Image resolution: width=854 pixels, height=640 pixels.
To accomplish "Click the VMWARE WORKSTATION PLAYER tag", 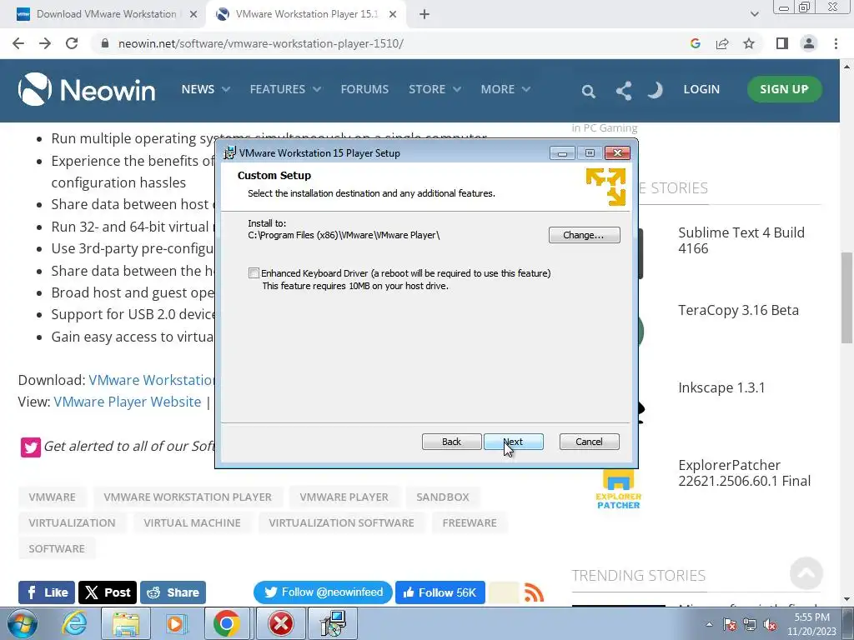I will coord(188,497).
